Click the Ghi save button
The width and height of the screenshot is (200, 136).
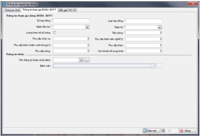(170, 131)
